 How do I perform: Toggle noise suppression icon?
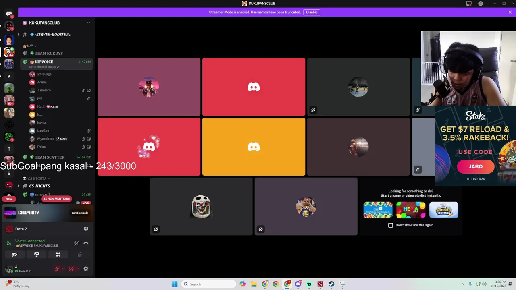pos(77,243)
